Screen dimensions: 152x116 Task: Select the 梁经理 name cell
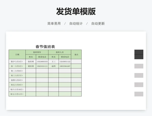(31, 66)
